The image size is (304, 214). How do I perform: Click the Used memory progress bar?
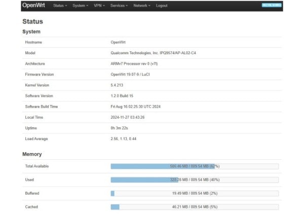point(195,180)
